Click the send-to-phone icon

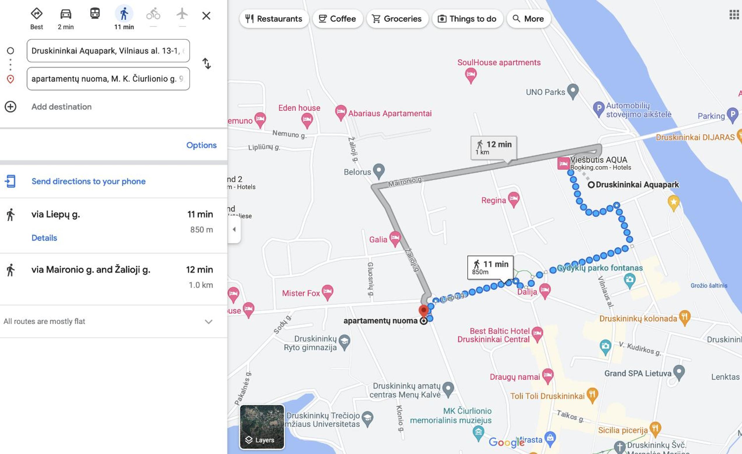coord(10,181)
